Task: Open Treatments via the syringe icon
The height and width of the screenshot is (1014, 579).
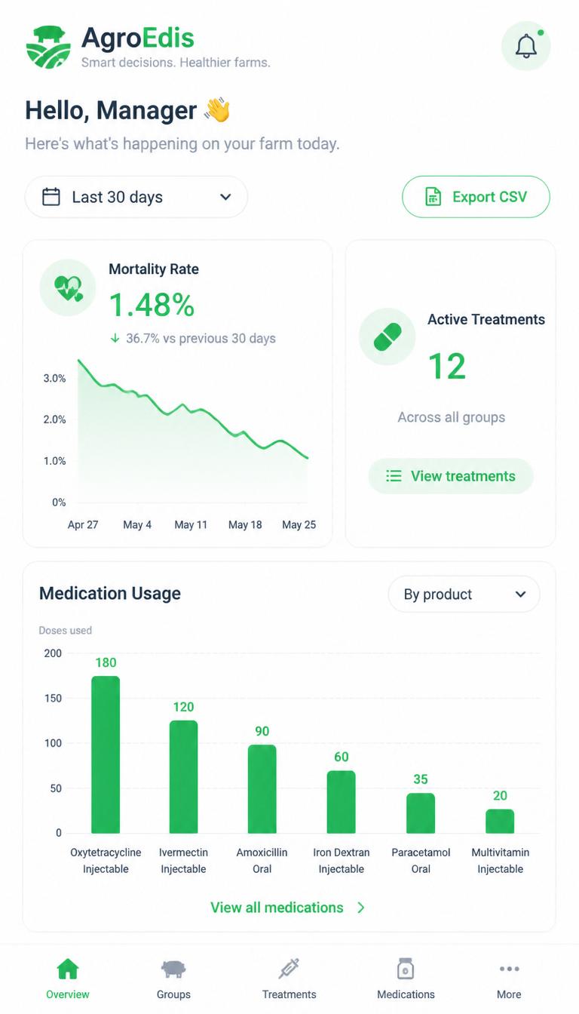Action: point(289,969)
